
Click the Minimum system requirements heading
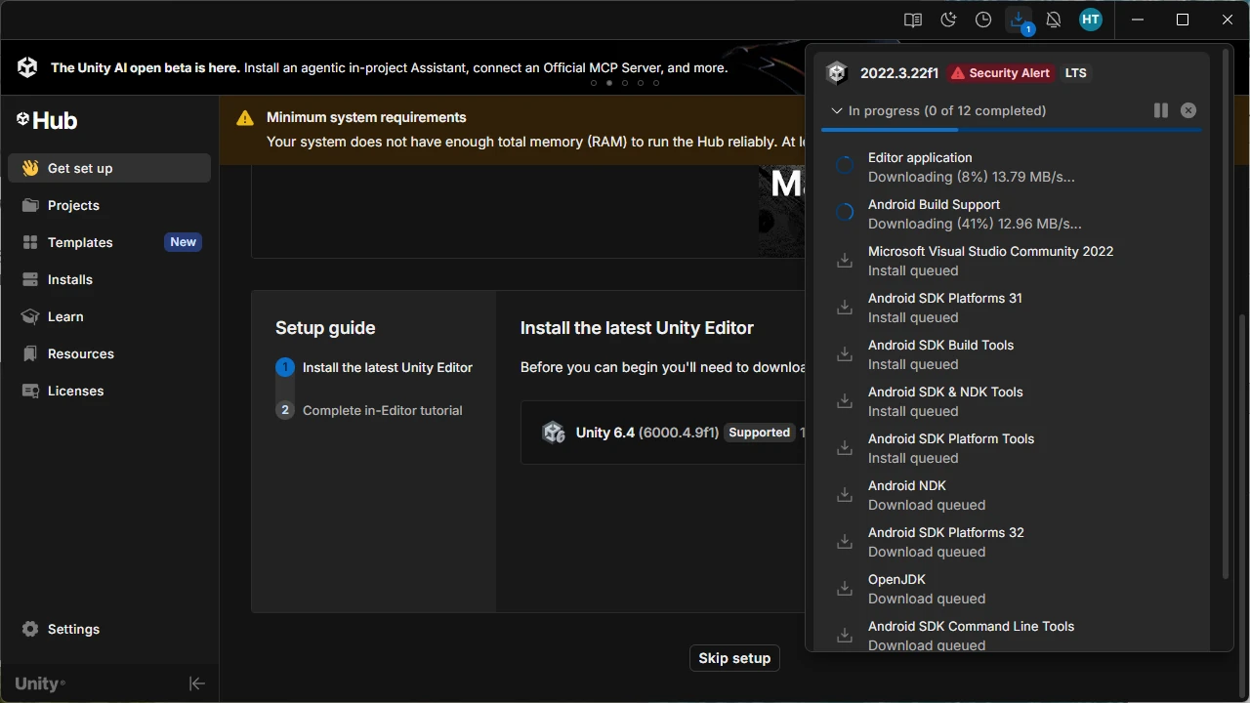coord(366,117)
